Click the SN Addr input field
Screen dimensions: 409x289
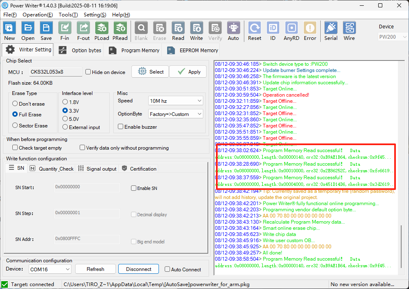[x=87, y=239]
